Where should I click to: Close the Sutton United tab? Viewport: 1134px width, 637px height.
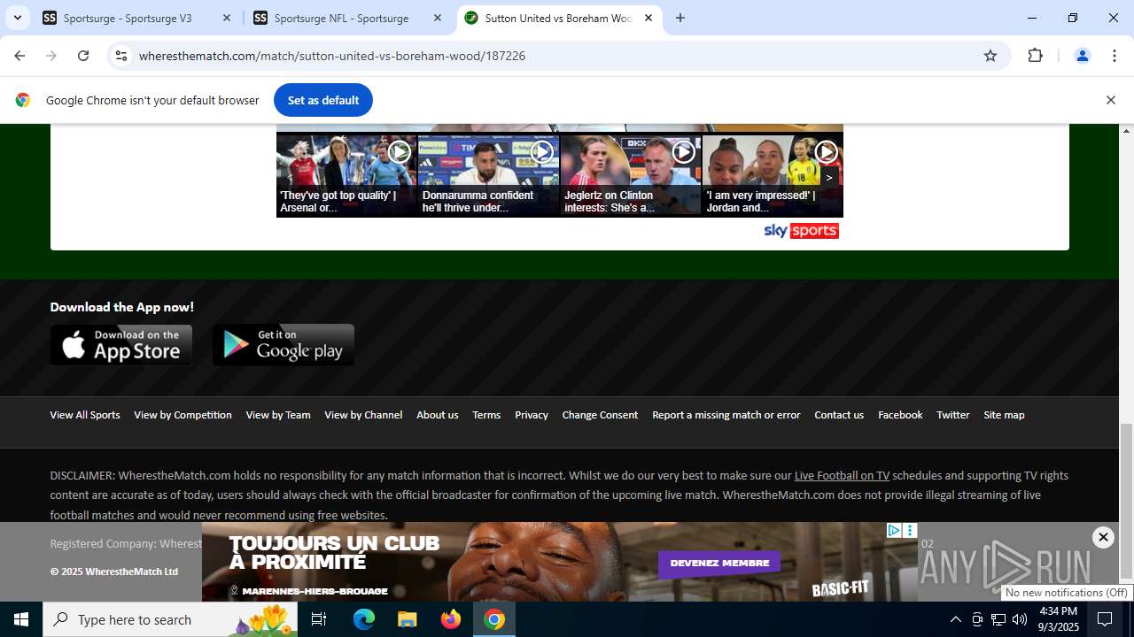click(x=649, y=18)
